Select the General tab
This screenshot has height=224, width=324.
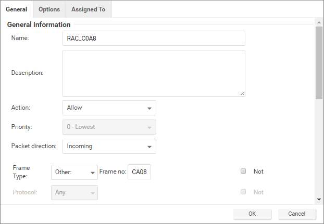16,9
